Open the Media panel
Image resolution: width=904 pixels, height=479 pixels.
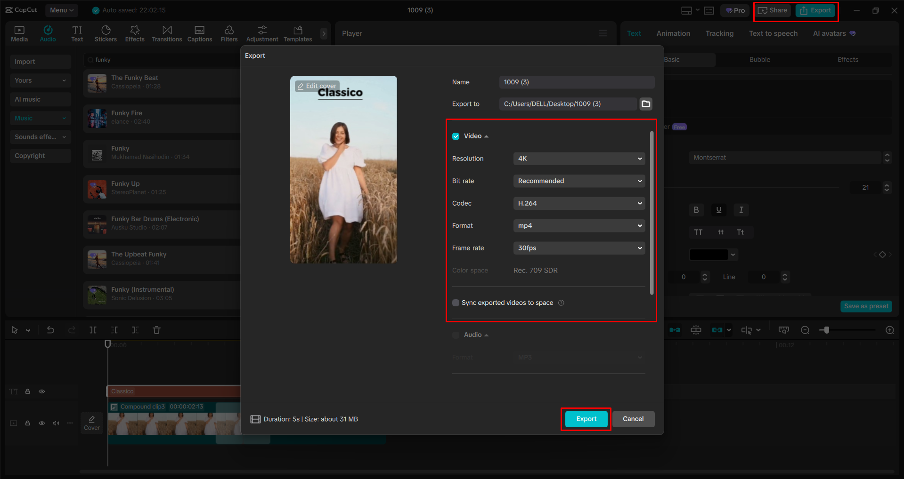click(x=19, y=33)
